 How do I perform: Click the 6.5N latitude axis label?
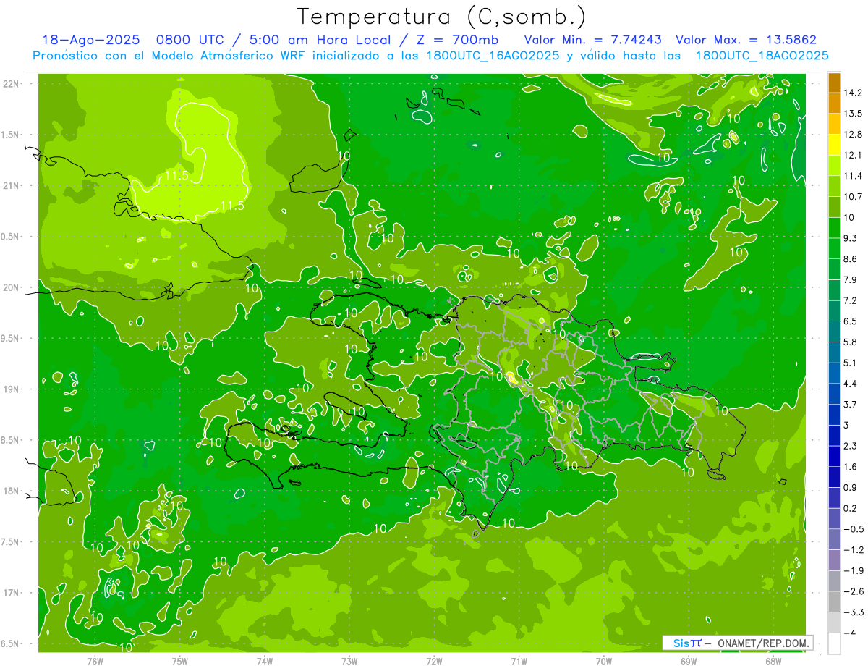[12, 643]
